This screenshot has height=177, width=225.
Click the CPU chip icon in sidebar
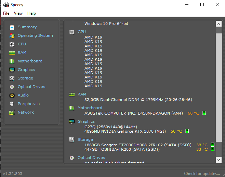12,44
